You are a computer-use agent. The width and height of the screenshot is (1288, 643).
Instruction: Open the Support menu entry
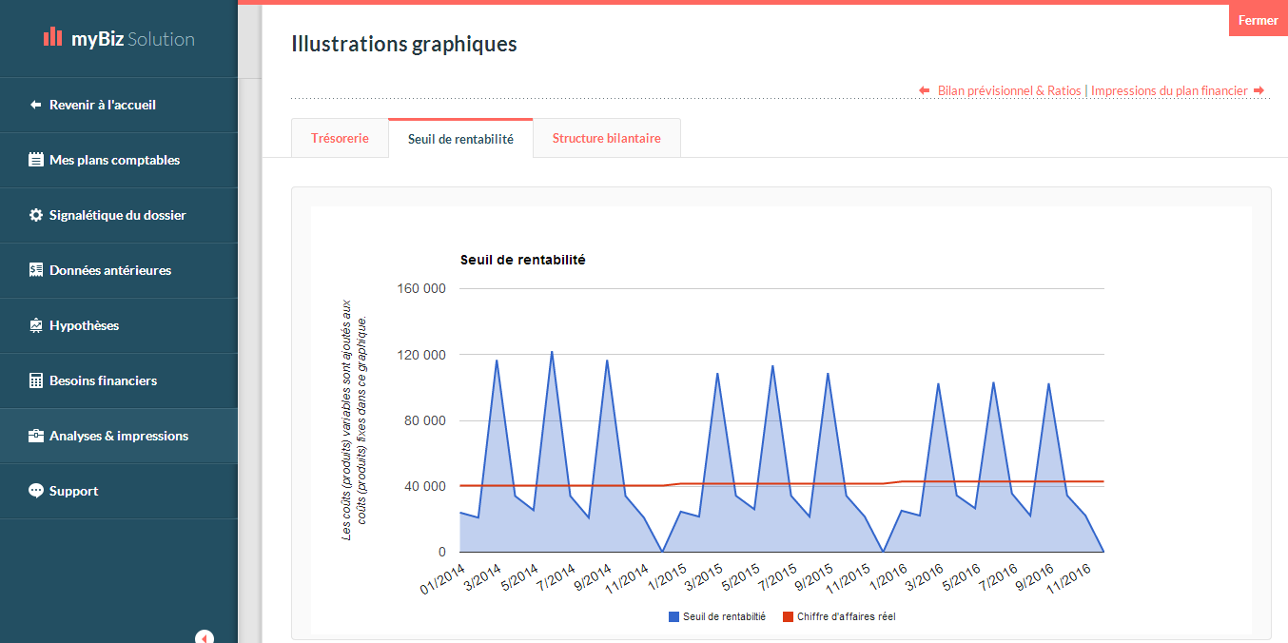[119, 491]
